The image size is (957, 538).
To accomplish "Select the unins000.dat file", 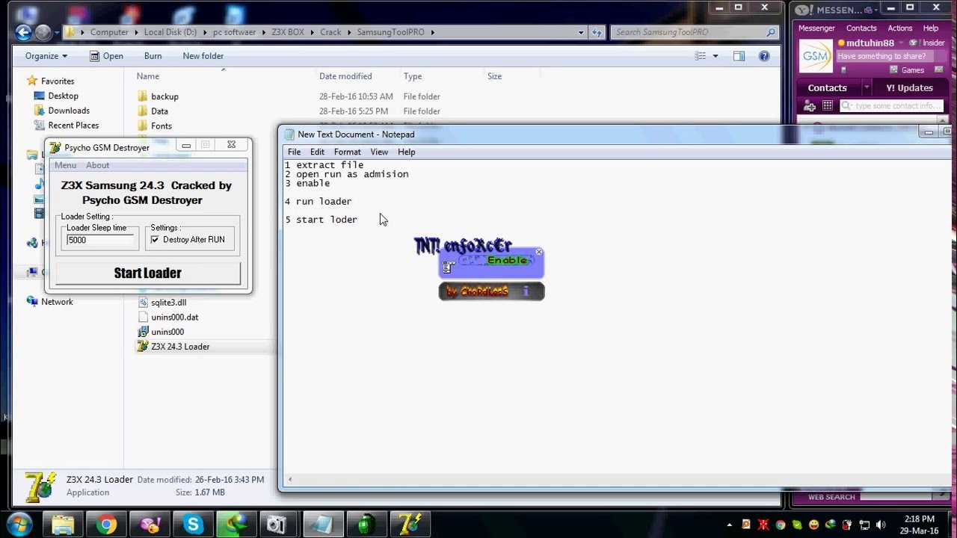I will [174, 317].
